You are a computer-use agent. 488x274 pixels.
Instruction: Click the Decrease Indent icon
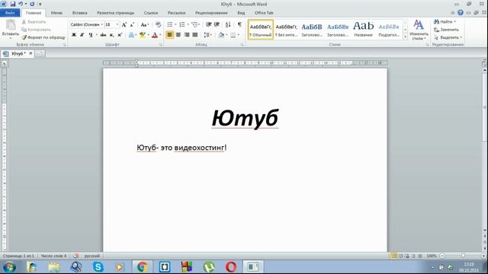pyautogui.click(x=208, y=24)
